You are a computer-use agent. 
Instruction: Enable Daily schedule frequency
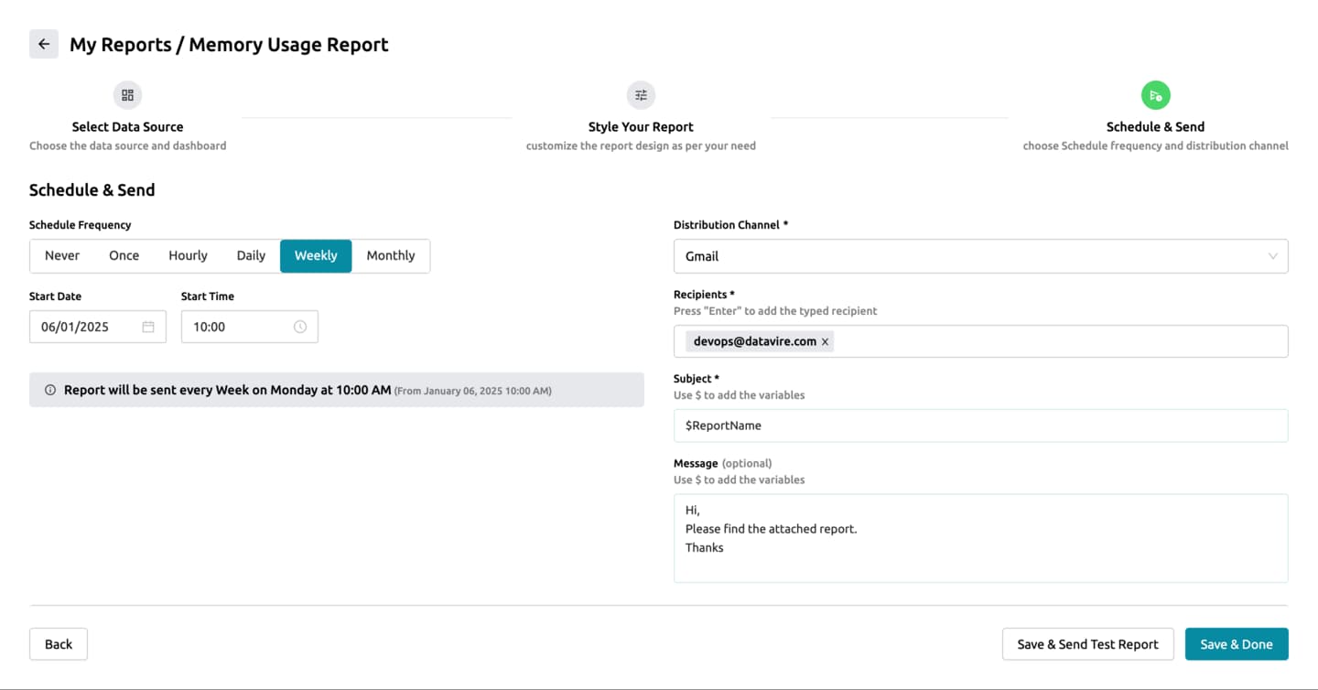click(250, 255)
